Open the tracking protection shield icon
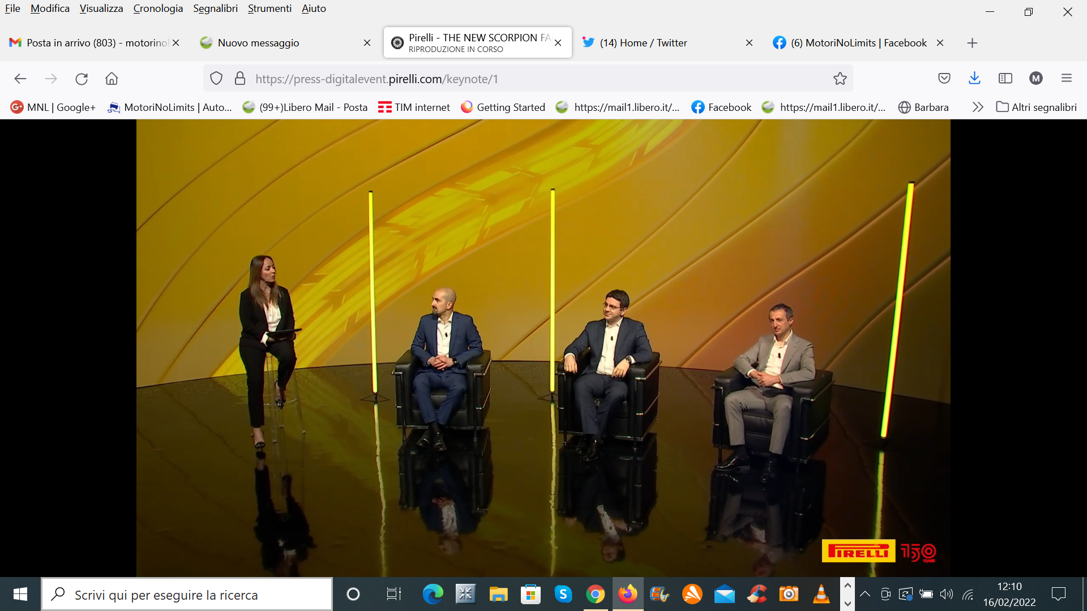Viewport: 1087px width, 611px height. (216, 79)
